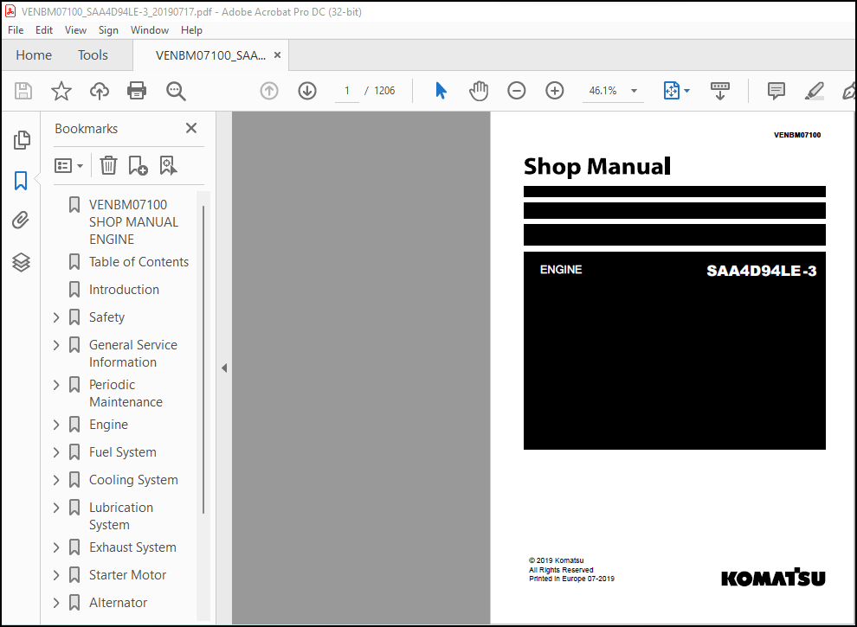Expand the Fuel System bookmark

[56, 452]
